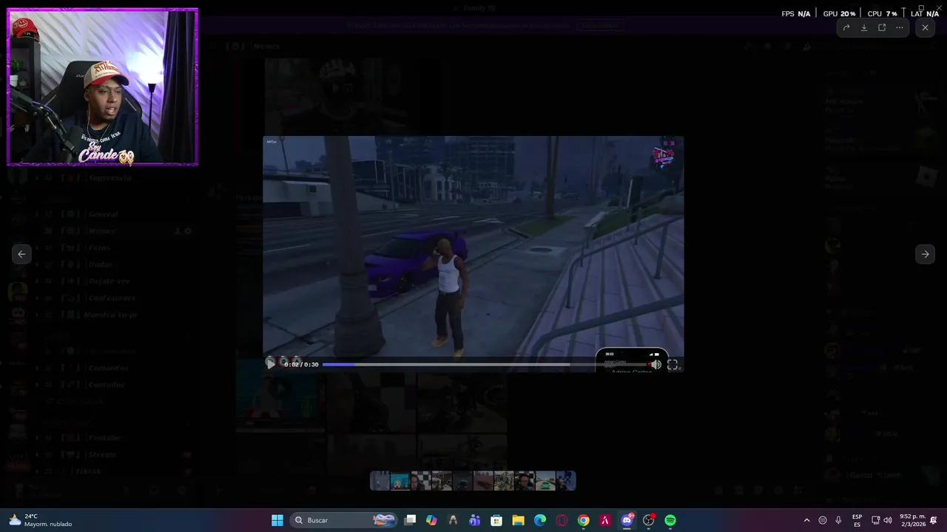Open File Explorer from the taskbar
The image size is (947, 532).
point(518,520)
